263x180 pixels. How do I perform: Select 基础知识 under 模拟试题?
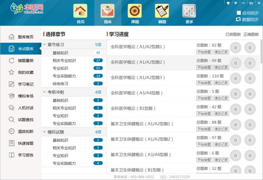pos(74,140)
